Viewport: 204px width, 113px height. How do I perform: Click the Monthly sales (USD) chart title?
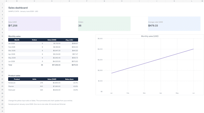[x=150, y=36]
